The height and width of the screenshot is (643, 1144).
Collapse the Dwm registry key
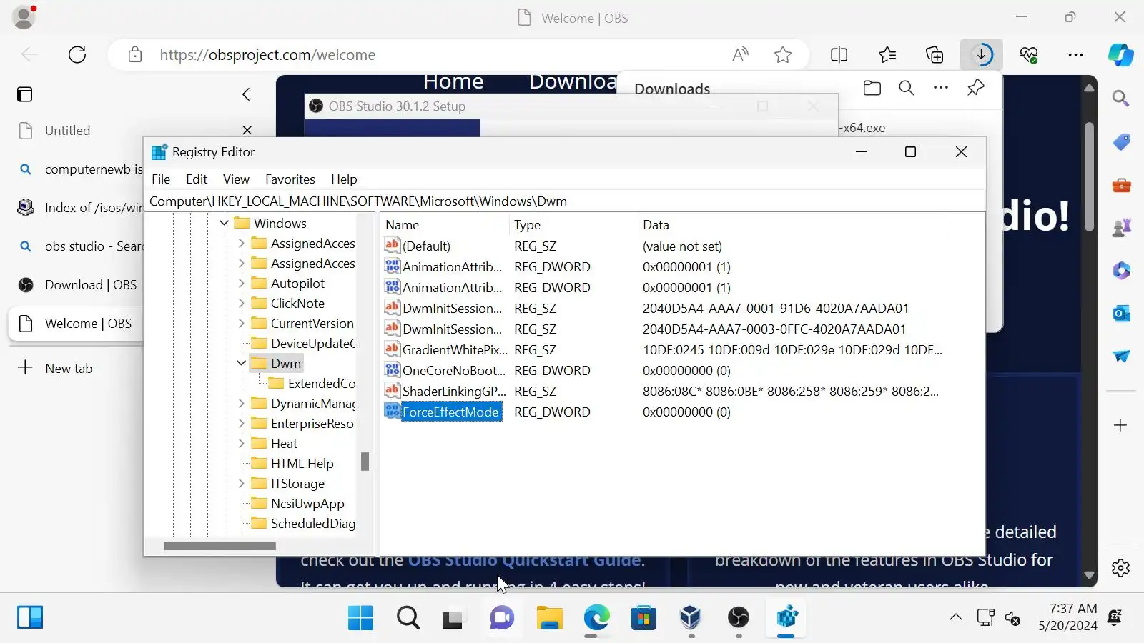[x=241, y=363]
